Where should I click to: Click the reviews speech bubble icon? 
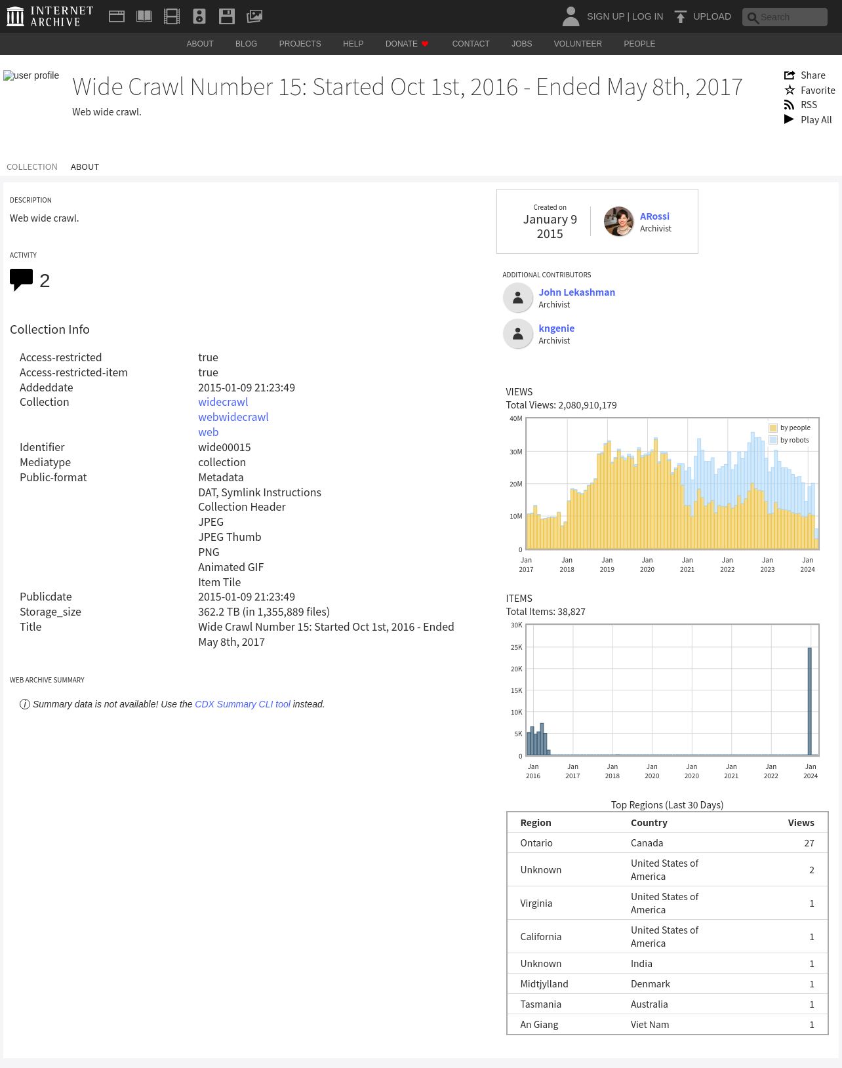pyautogui.click(x=22, y=280)
